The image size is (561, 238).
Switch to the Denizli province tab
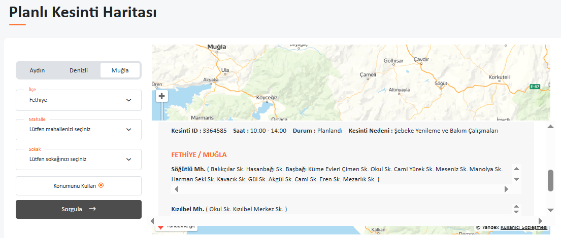(79, 70)
